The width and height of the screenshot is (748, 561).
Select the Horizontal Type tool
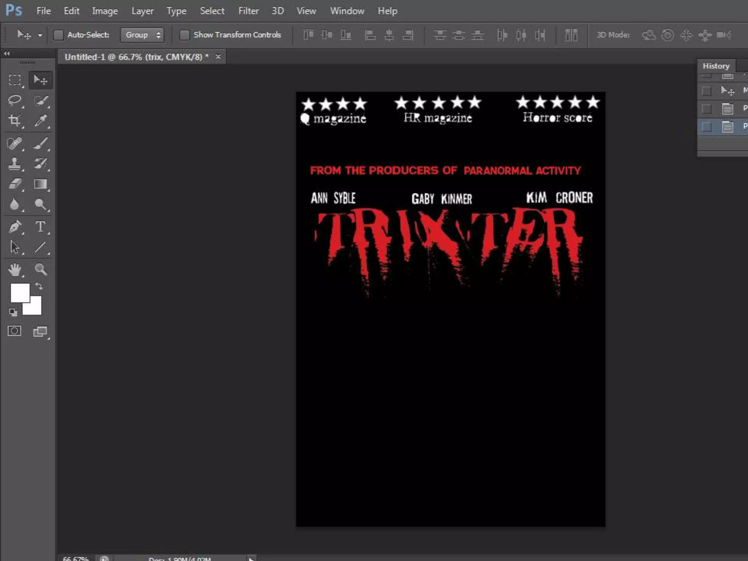tap(41, 227)
